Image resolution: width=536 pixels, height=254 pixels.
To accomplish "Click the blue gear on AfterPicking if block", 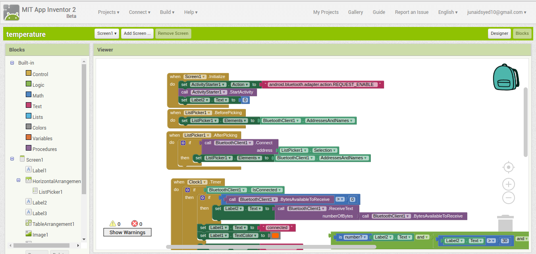I will pos(183,143).
